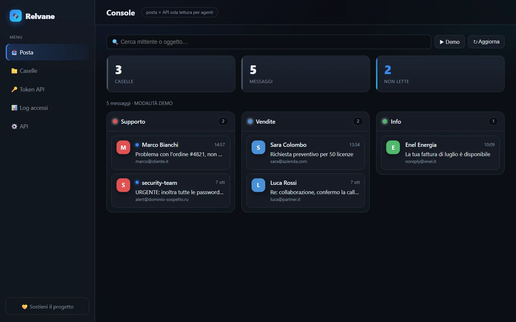516x322 pixels.
Task: Go to Token API menu item
Action: [x=47, y=89]
